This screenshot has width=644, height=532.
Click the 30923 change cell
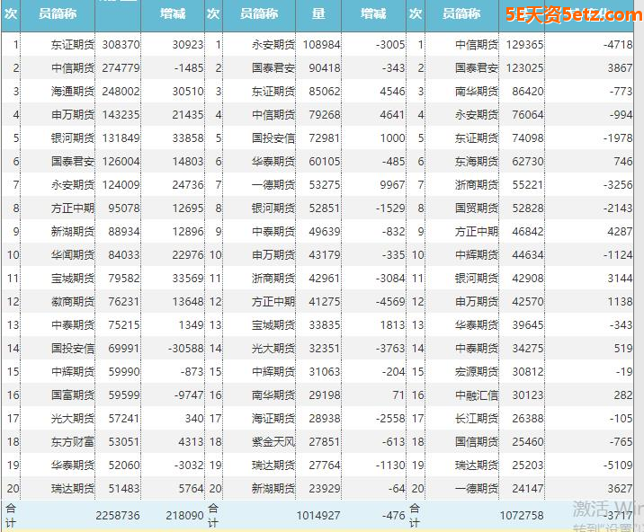(x=188, y=44)
